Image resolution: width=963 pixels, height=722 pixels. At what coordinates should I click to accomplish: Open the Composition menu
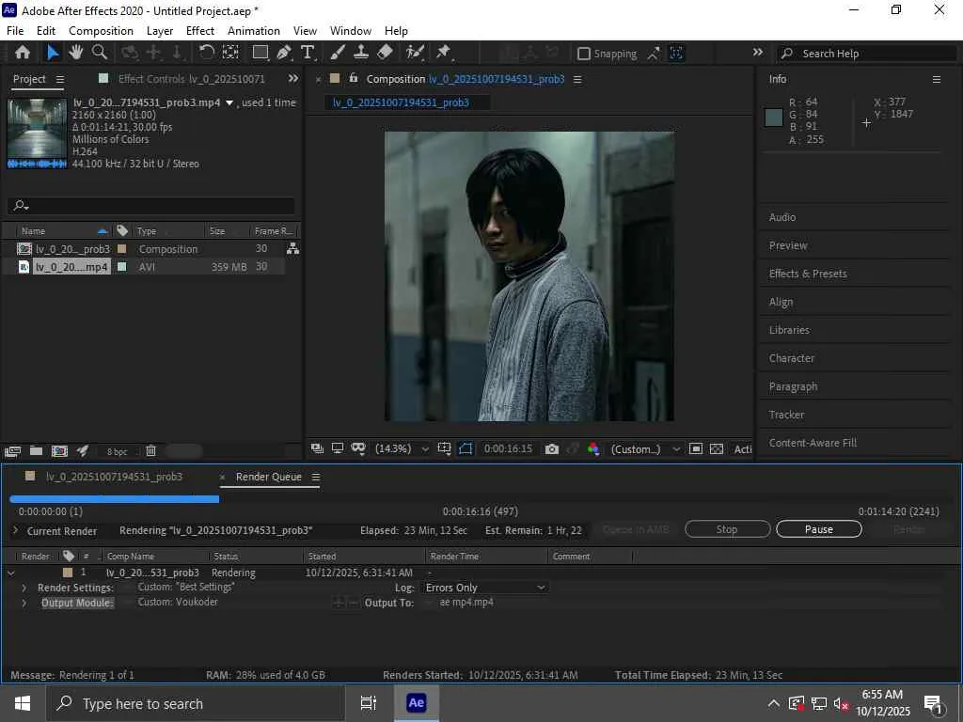[x=101, y=31]
